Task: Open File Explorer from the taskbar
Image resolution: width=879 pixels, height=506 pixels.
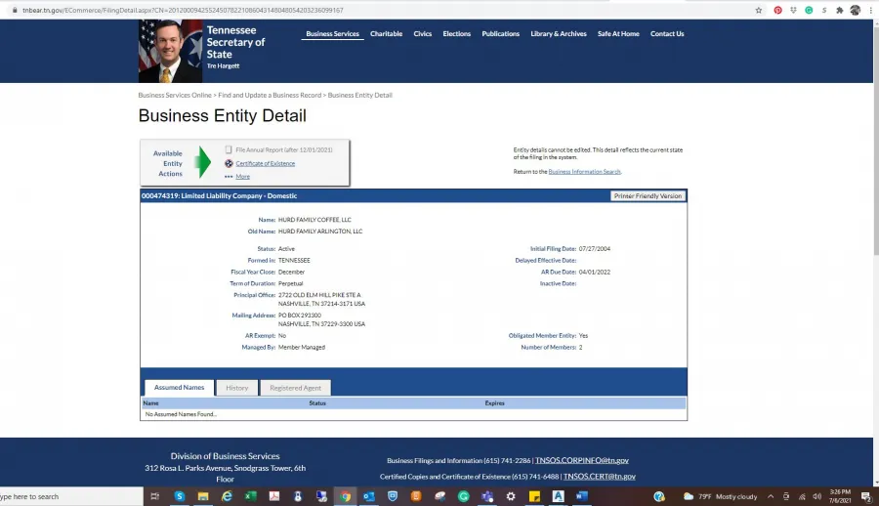Action: pos(203,496)
